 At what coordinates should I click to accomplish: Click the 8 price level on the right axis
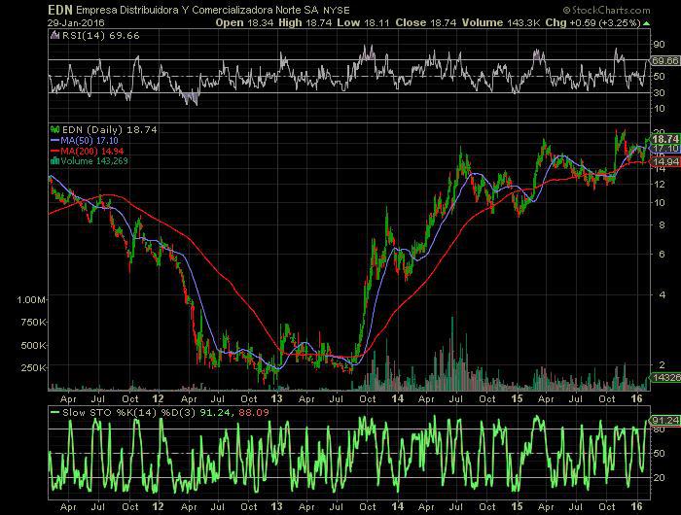pos(662,224)
